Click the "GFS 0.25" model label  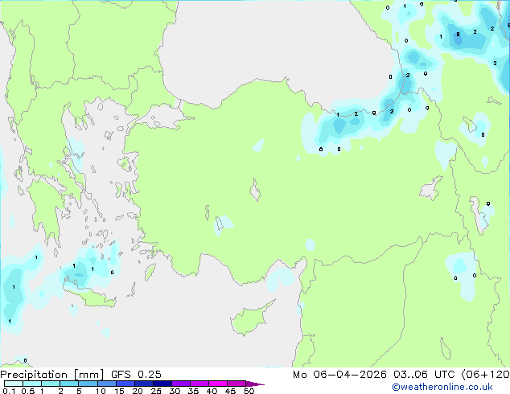coord(136,375)
